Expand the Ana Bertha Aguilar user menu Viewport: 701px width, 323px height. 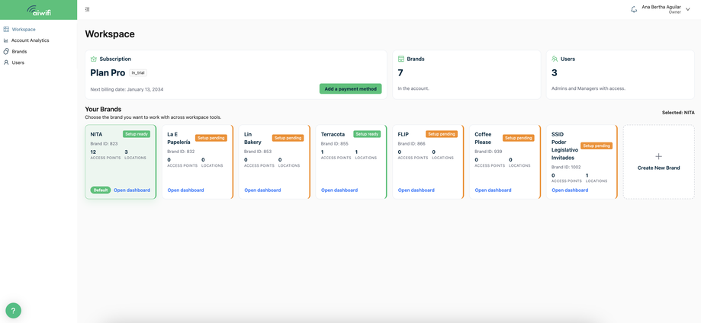687,9
